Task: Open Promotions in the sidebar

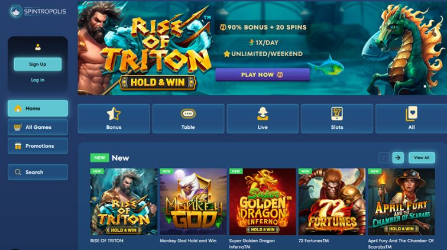Action: click(x=38, y=146)
